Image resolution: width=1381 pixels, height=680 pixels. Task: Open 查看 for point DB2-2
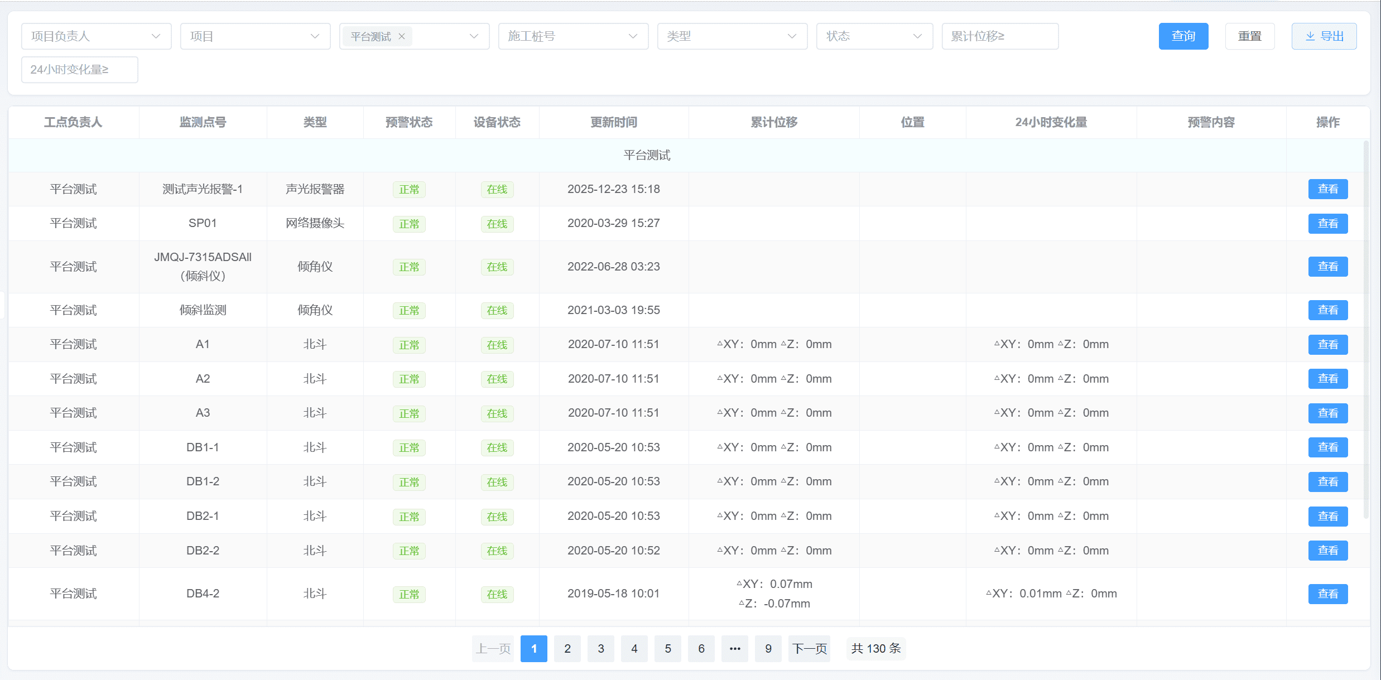(1328, 551)
